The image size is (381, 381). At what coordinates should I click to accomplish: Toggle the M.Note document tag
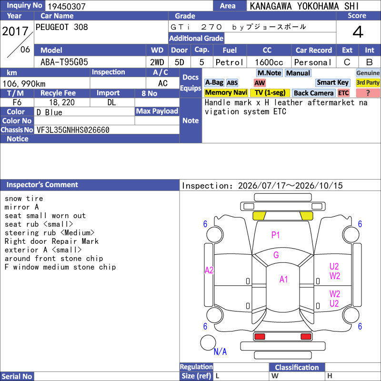(x=269, y=73)
